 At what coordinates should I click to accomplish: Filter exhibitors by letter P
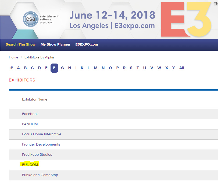117,68
